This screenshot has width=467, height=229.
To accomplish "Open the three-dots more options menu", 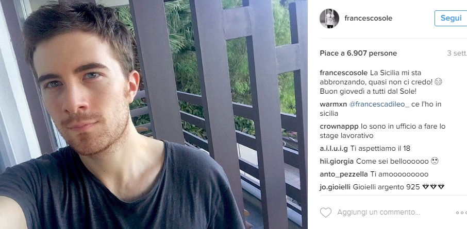I will pos(461,213).
